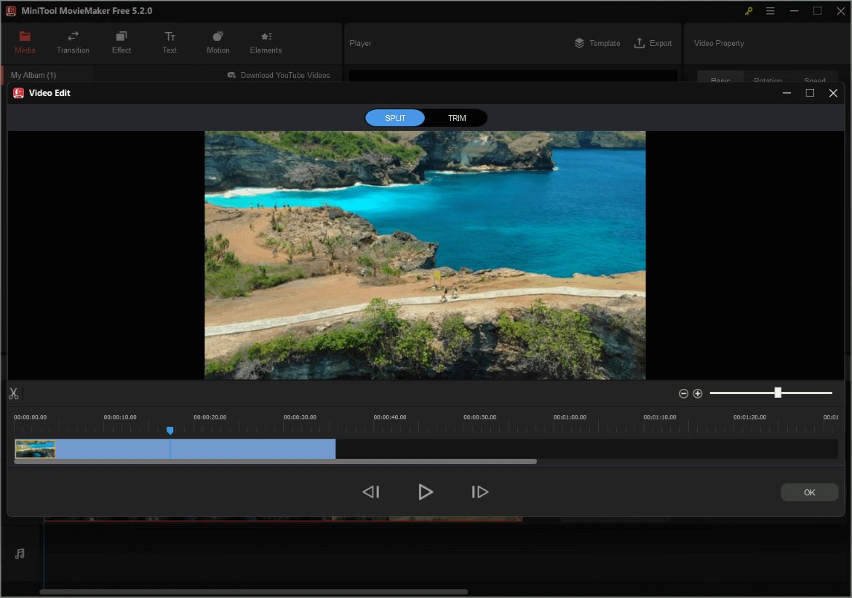852x598 pixels.
Task: Select the Rotation tab in Video Property
Action: pyautogui.click(x=768, y=80)
